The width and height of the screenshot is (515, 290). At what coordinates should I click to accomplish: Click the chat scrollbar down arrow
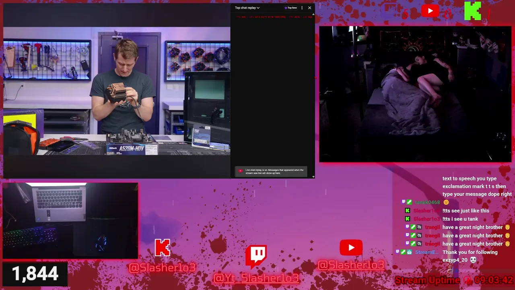pos(313,176)
